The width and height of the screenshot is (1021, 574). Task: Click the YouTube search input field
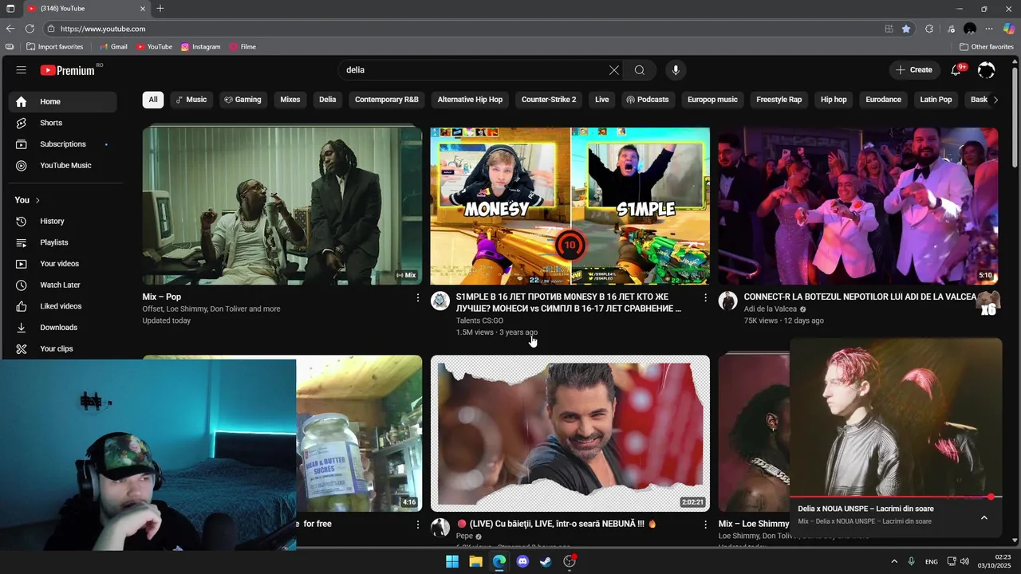click(x=475, y=70)
